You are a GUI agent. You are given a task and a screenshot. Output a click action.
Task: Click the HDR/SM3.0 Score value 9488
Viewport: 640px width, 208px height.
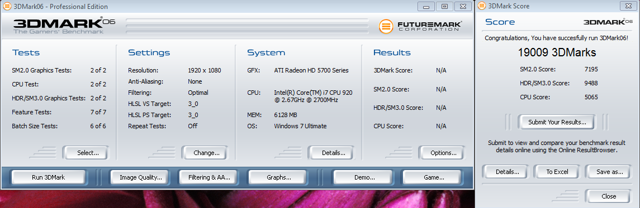coord(591,83)
